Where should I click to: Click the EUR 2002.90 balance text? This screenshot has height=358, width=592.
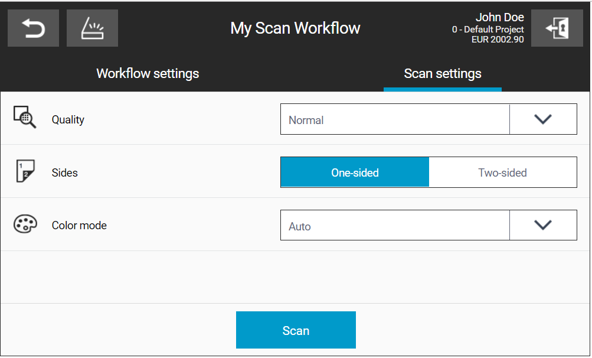(498, 40)
